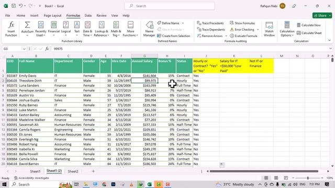The width and height of the screenshot is (335, 188).
Task: Open Calculation Options dropdown
Action: click(287, 29)
